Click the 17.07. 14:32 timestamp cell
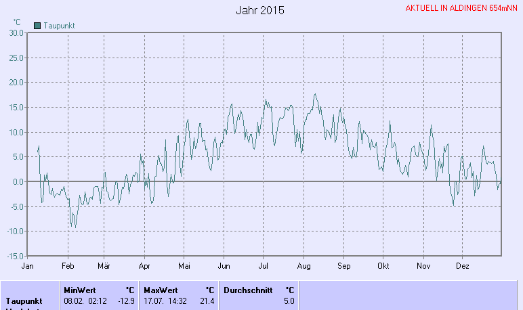523x310 pixels. (165, 301)
